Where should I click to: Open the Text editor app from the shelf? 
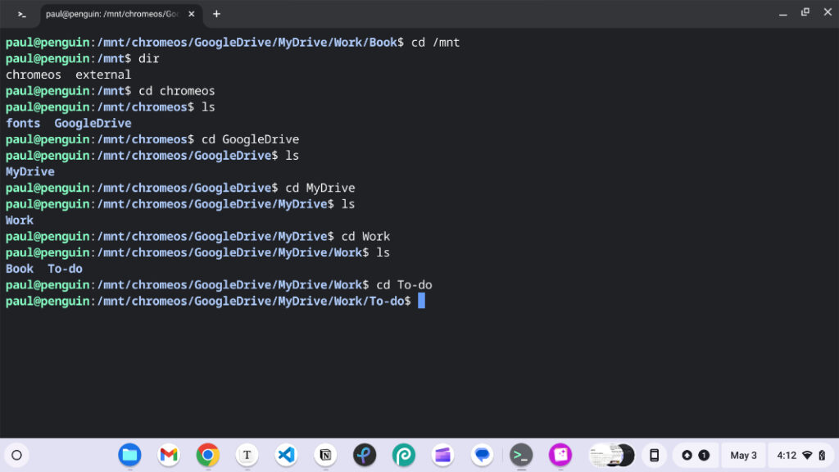[247, 455]
